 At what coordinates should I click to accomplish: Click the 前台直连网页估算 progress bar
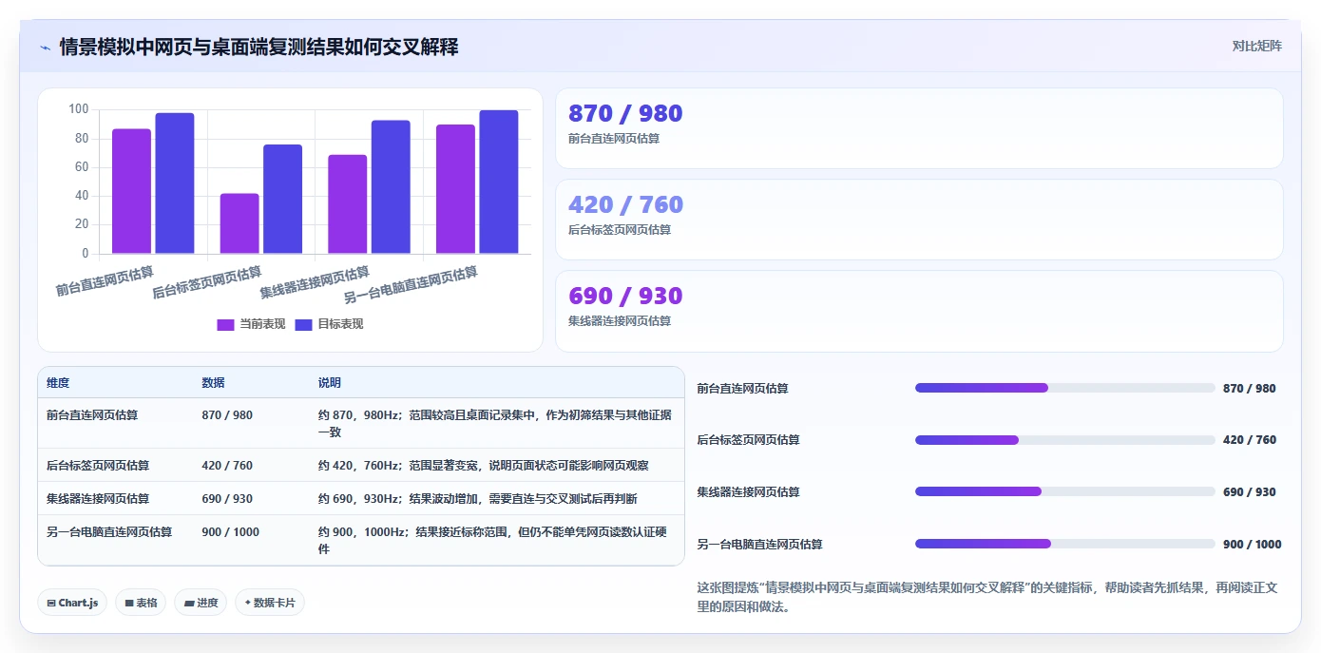click(x=1064, y=388)
